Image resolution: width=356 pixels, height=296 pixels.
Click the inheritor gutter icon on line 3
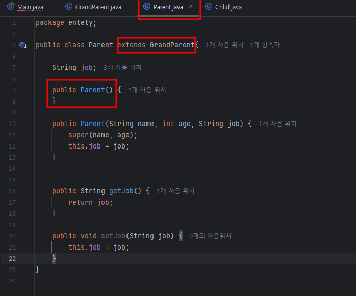[23, 45]
